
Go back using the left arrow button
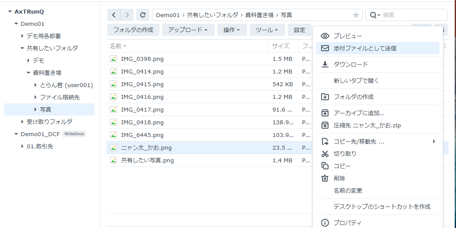click(114, 15)
